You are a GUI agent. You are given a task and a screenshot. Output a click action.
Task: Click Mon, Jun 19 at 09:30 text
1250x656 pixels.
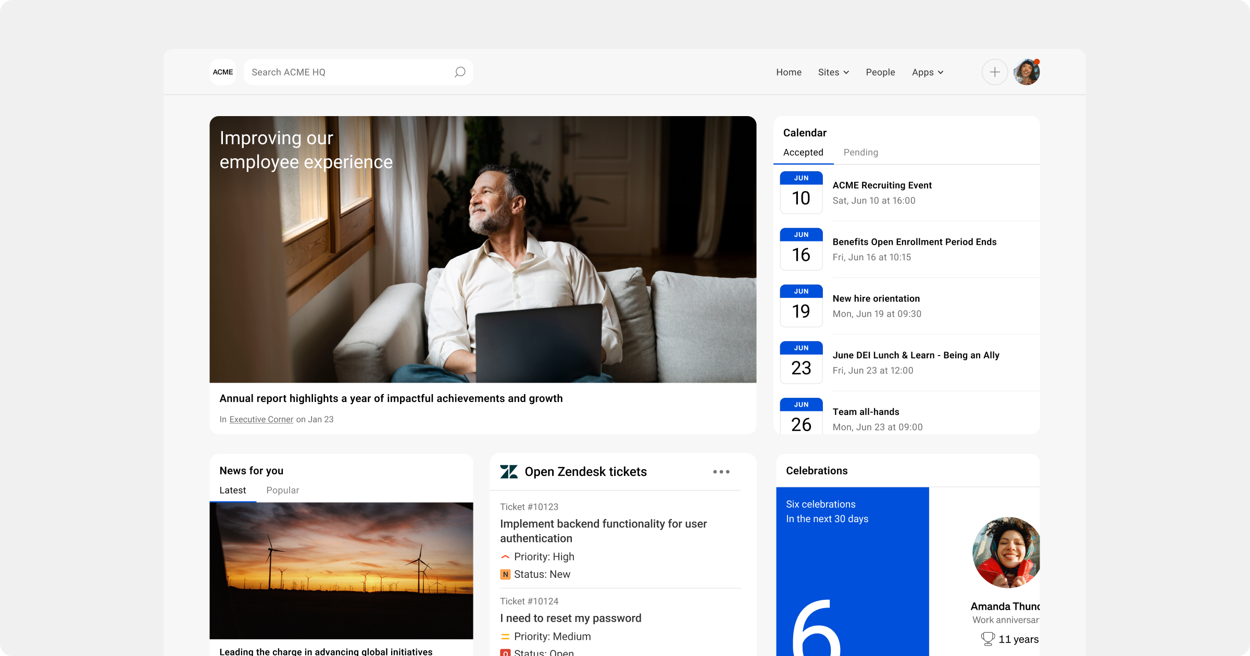877,314
